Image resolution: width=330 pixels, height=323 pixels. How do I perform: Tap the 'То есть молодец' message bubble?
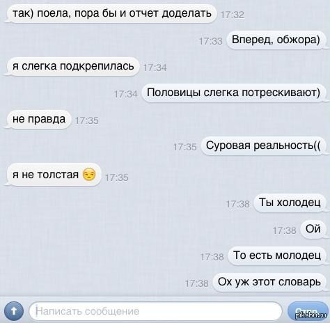point(278,255)
